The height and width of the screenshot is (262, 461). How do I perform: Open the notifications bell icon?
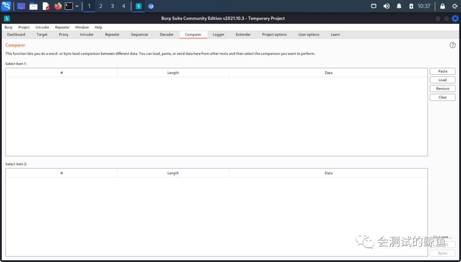[399, 6]
